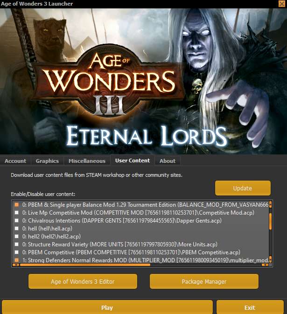The image size is (287, 314).
Task: Toggle the hell2 mod checkbox
Action: (17, 236)
